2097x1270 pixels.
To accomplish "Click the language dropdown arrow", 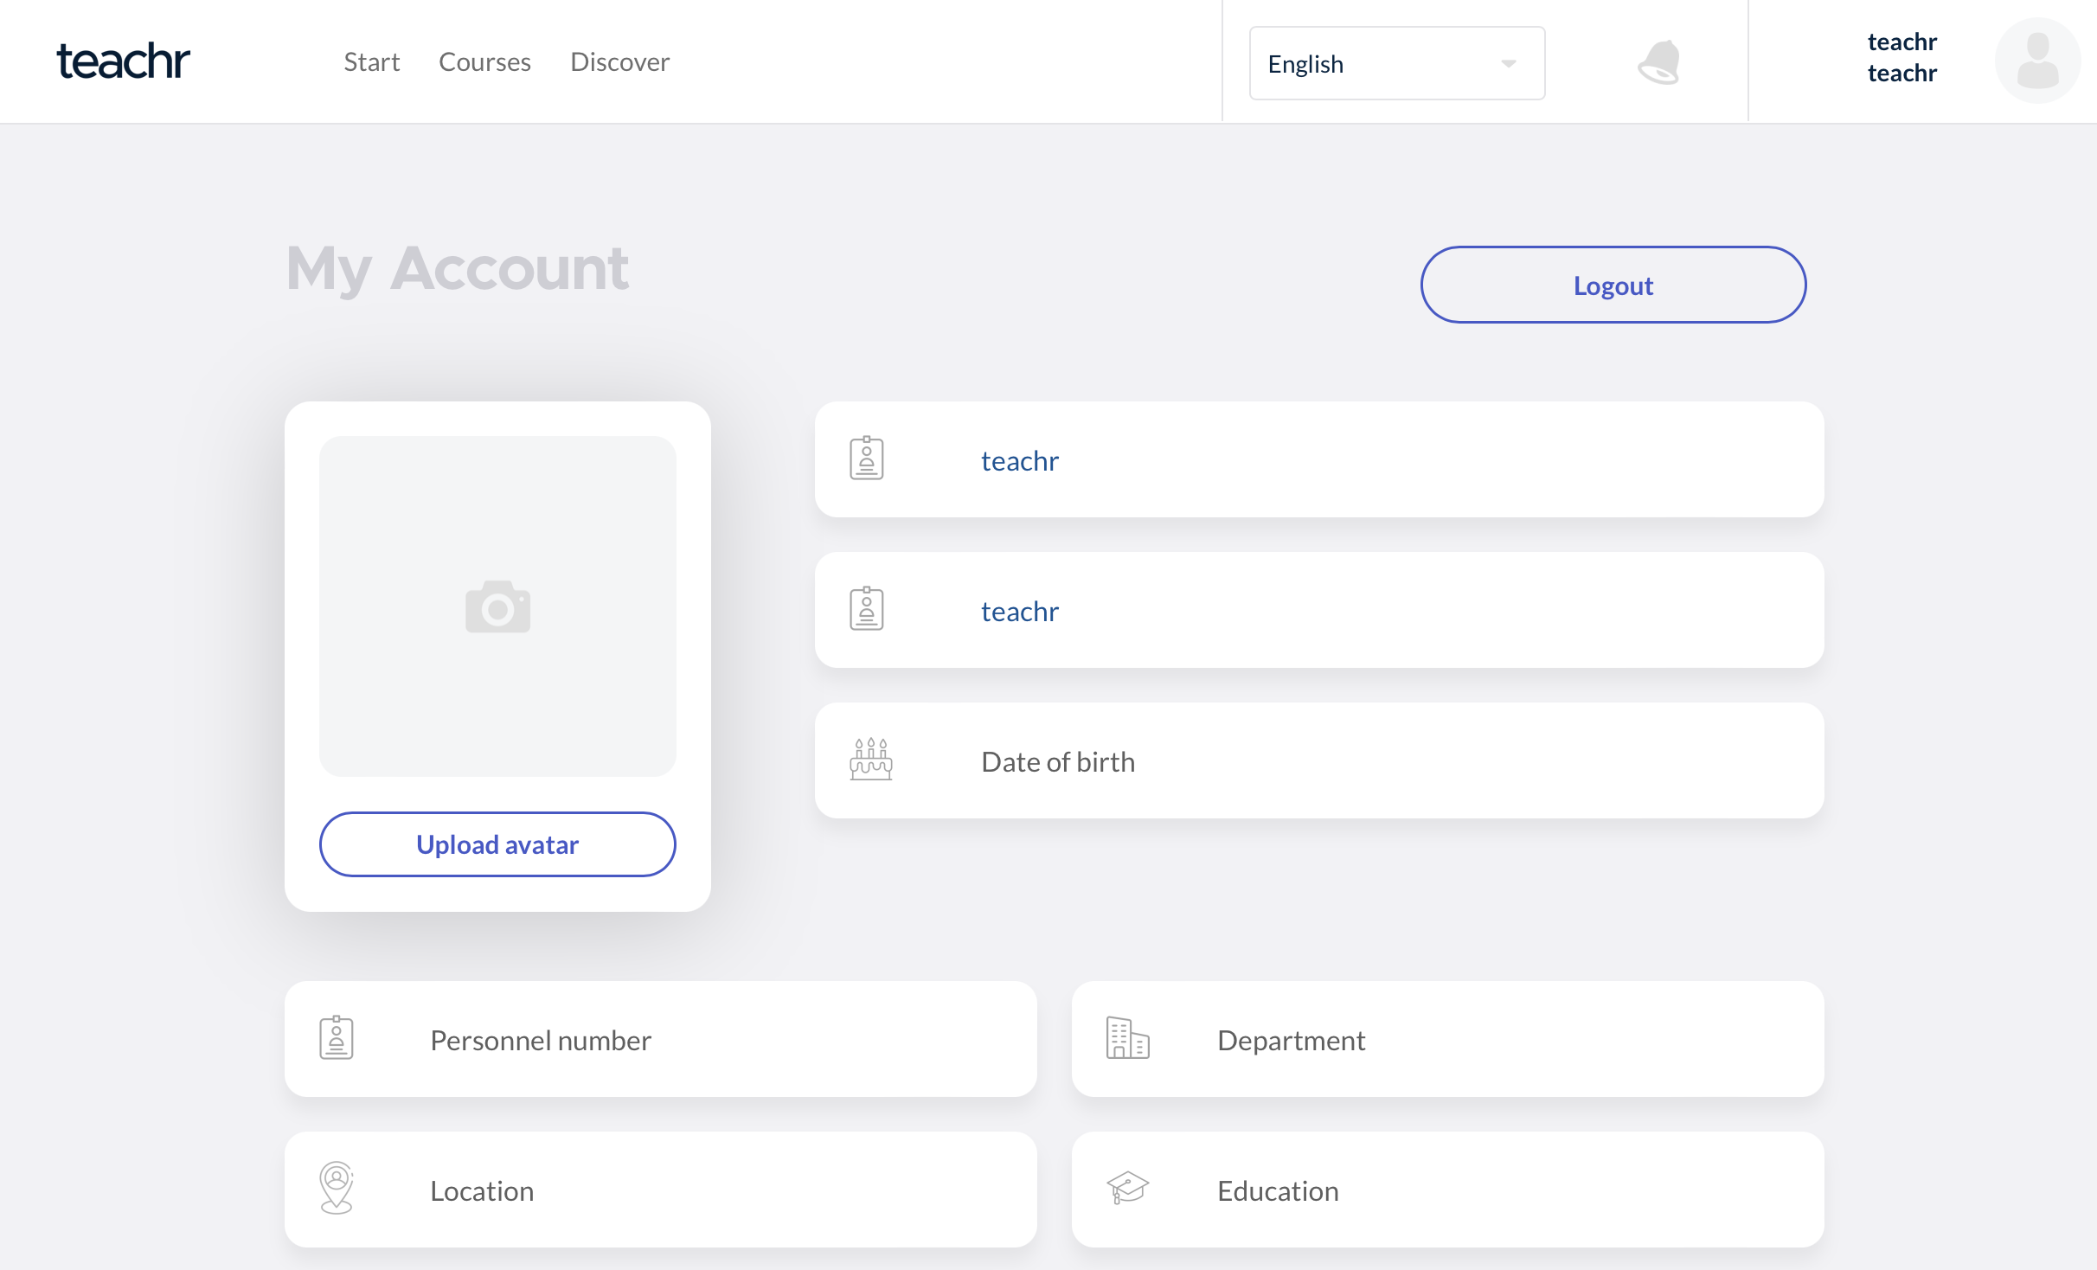I will [1508, 63].
